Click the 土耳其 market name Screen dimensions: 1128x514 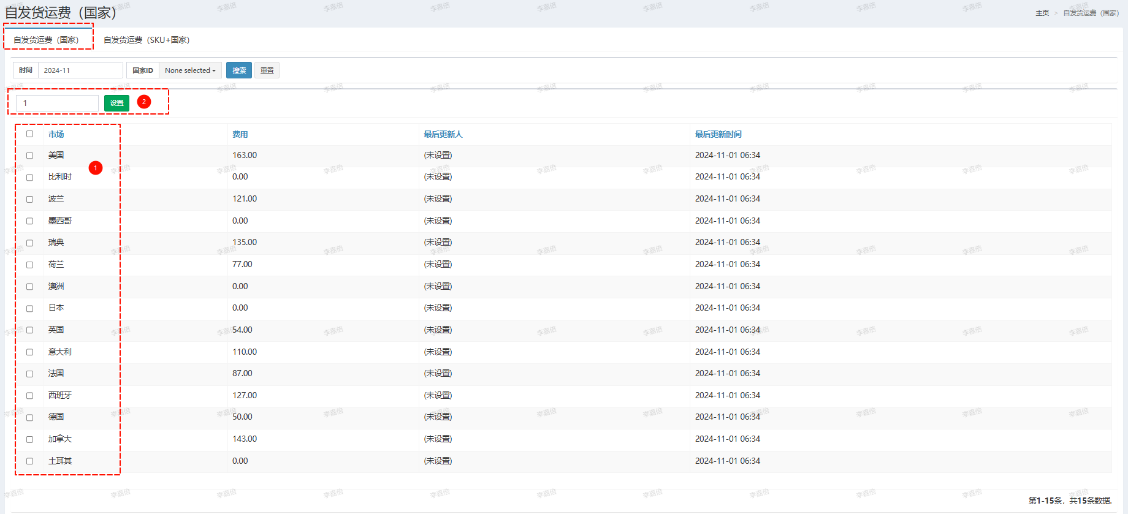pyautogui.click(x=60, y=461)
